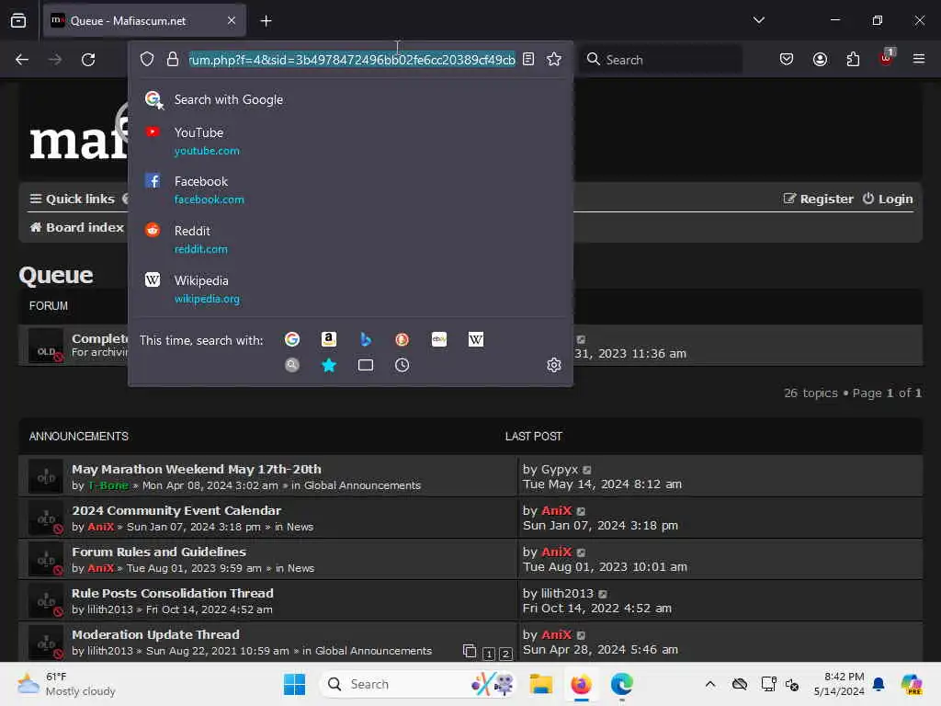Open Forum Rules and Guidelines topic
This screenshot has height=706, width=941.
point(159,552)
